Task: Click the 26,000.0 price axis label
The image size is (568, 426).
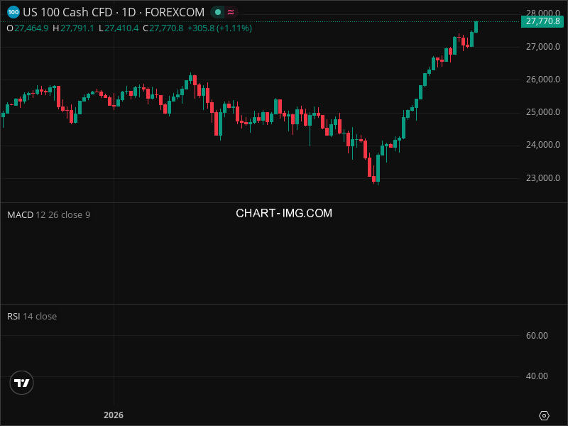Action: click(542, 80)
